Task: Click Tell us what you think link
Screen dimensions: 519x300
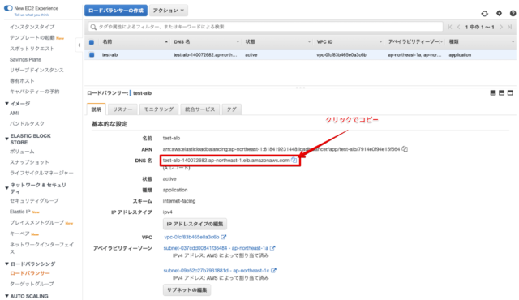Action: pos(32,15)
